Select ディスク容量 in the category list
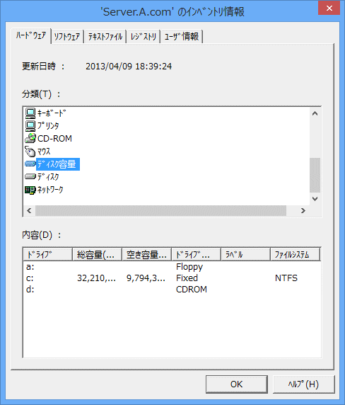 58,164
